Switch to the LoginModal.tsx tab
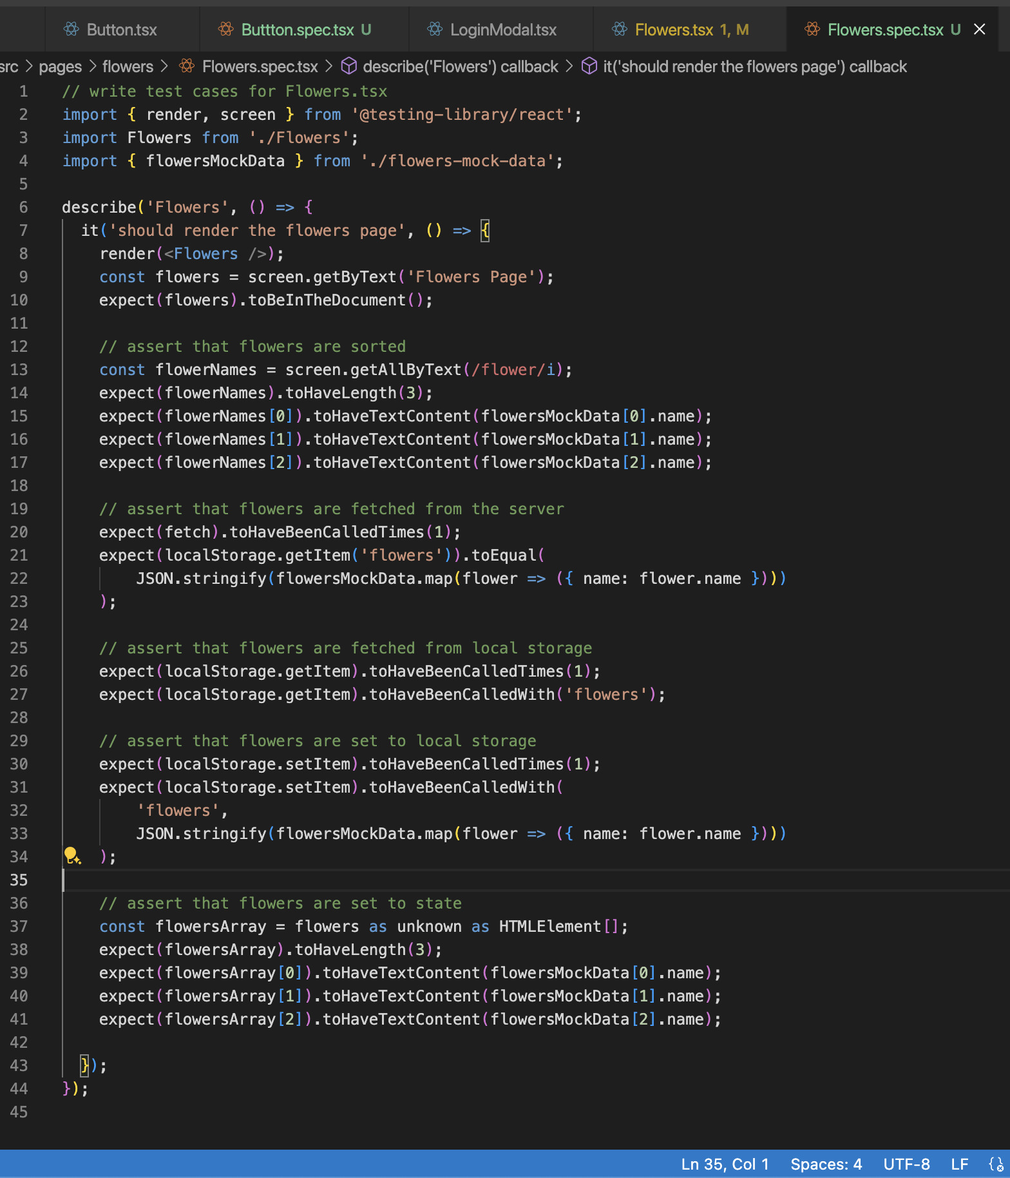The image size is (1010, 1178). click(x=502, y=30)
